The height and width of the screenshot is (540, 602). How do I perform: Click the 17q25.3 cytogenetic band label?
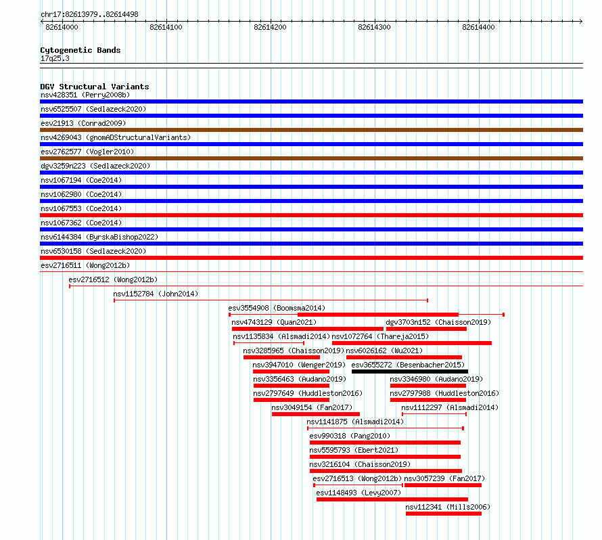[55, 58]
